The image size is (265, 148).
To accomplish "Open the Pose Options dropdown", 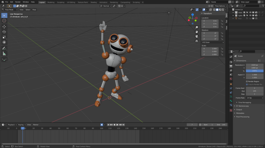I will coord(221,6).
